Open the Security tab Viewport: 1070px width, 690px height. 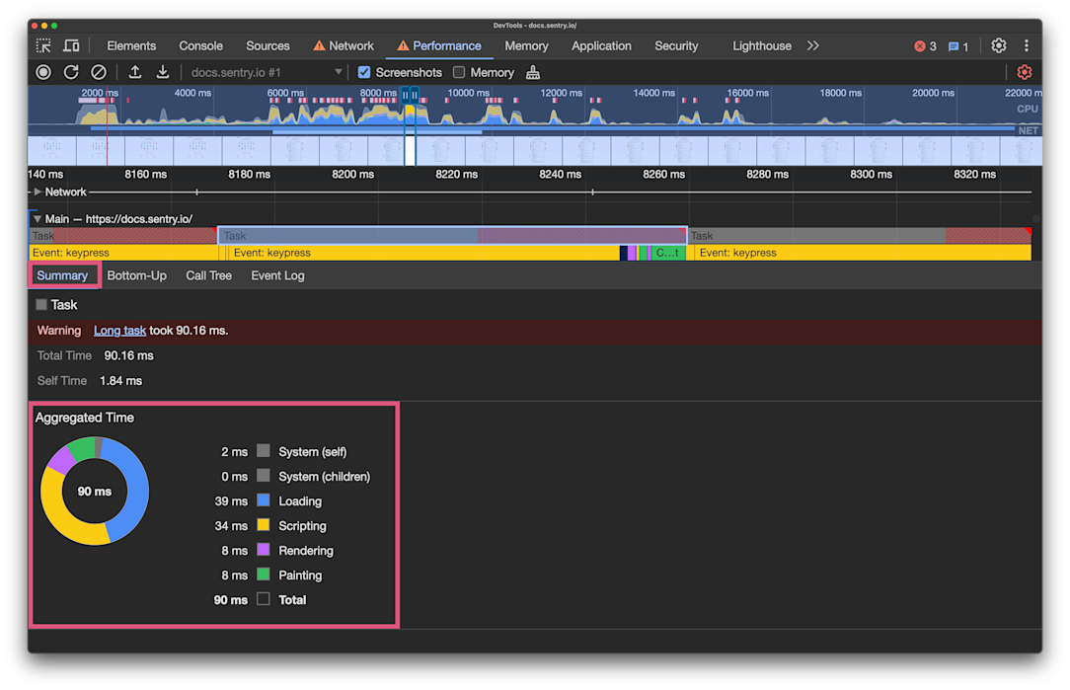(x=676, y=45)
